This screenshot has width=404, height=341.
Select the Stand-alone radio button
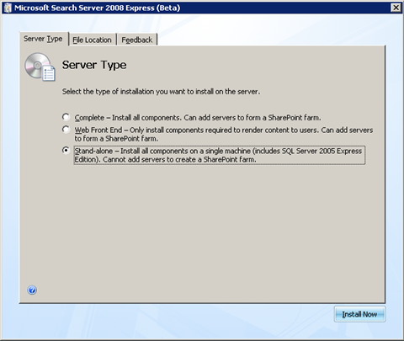pyautogui.click(x=66, y=151)
